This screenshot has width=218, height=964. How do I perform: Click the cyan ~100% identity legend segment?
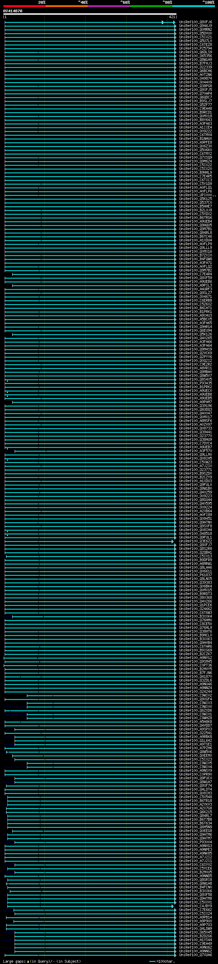[193, 6]
